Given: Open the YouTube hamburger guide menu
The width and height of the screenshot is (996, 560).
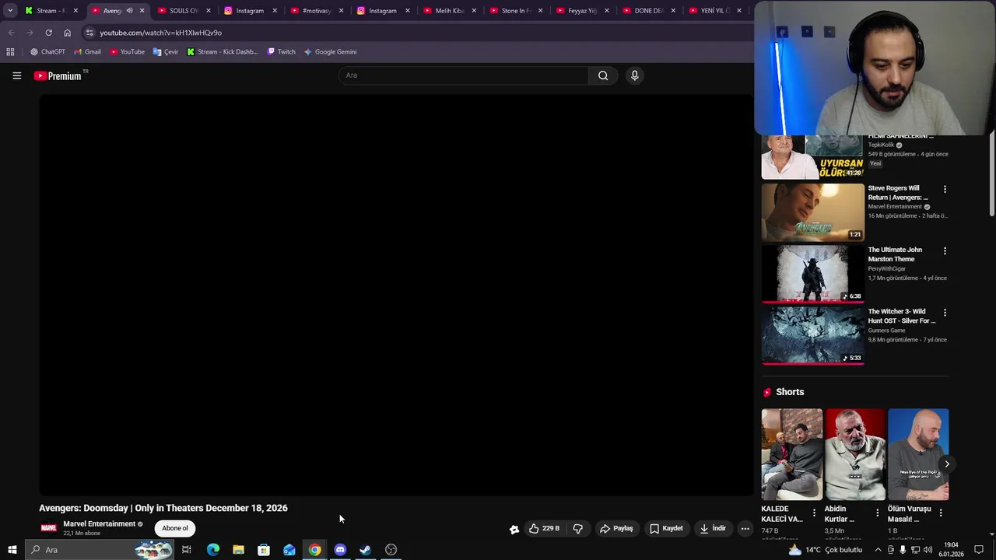Looking at the screenshot, I should 16,75.
